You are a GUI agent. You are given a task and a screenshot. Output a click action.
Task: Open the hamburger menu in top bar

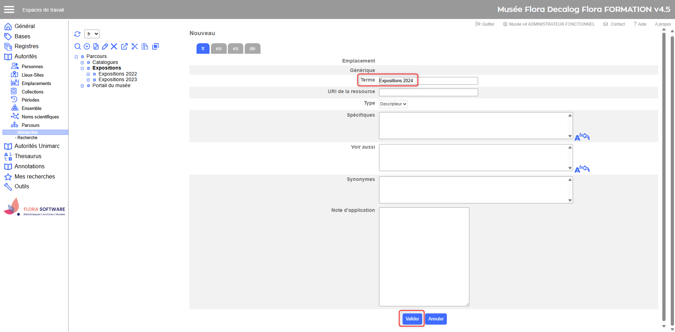click(x=9, y=9)
